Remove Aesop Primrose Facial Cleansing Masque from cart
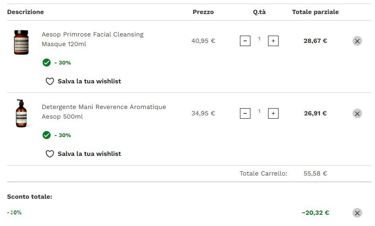This screenshot has width=375, height=226. tap(357, 41)
